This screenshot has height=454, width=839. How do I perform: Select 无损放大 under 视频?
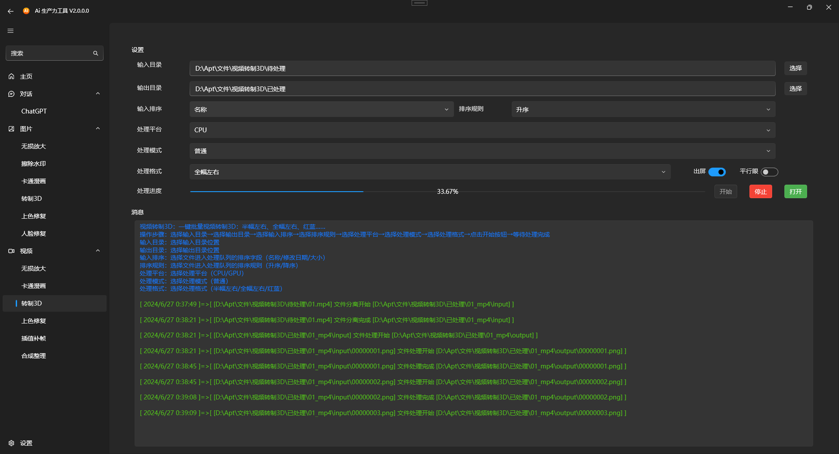55,268
